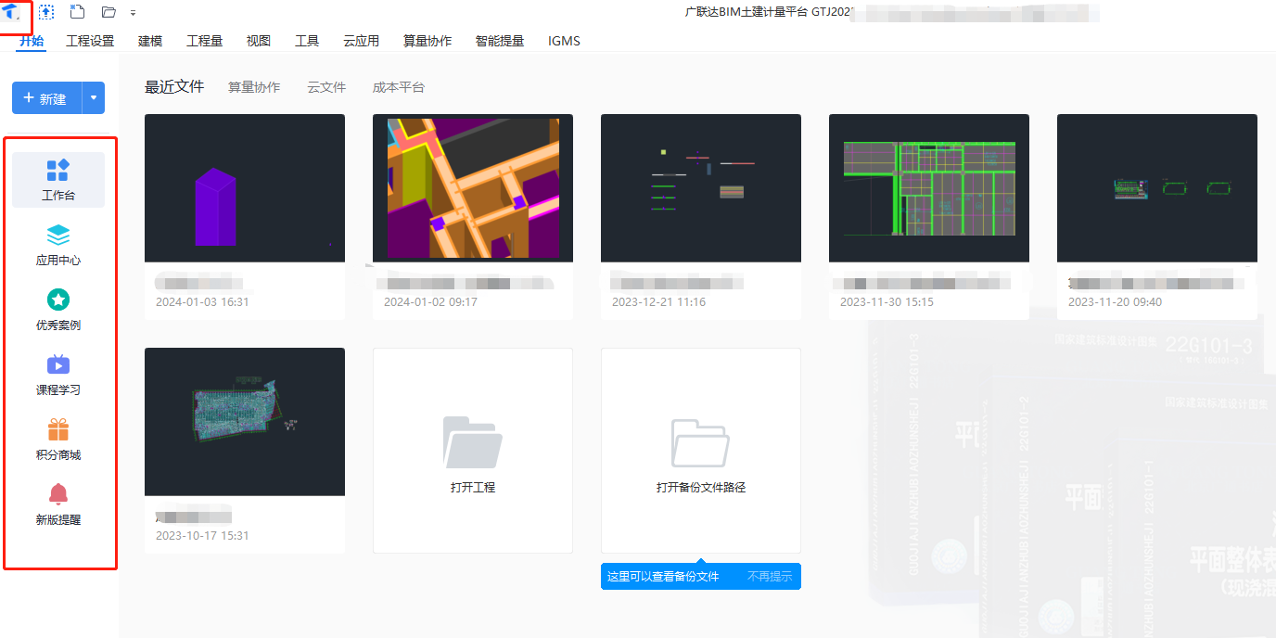Open the 视图 ribbon tab

point(259,41)
